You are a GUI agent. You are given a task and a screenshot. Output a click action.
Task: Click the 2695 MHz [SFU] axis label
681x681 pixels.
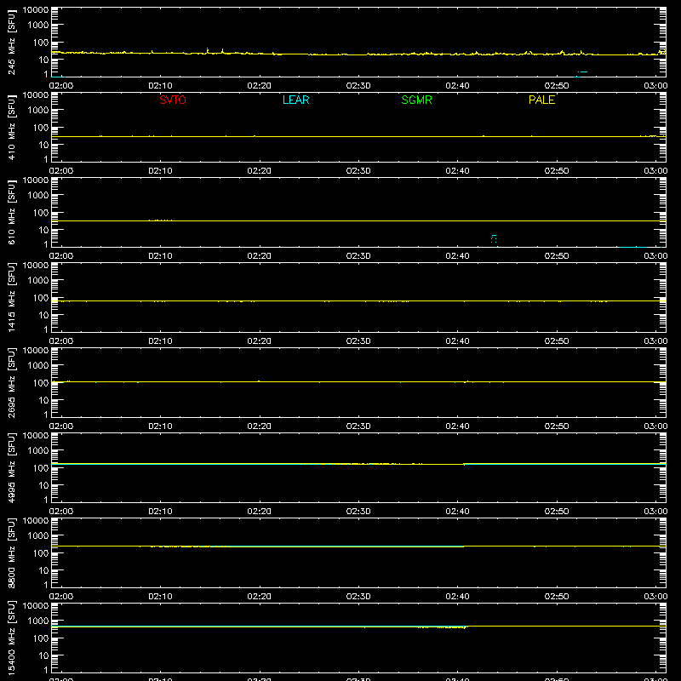tap(11, 382)
